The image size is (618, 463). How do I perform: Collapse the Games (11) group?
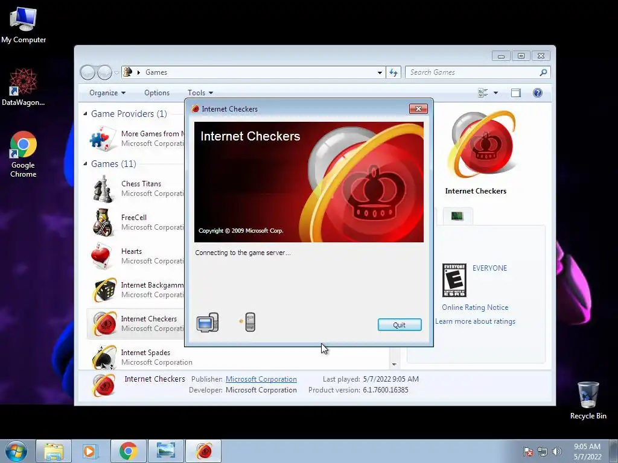point(85,164)
